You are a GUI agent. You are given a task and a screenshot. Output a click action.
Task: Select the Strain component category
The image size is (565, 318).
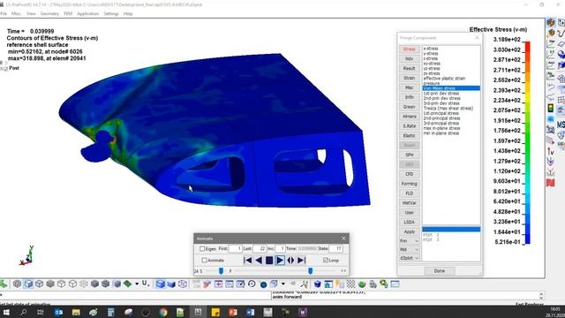click(x=410, y=78)
